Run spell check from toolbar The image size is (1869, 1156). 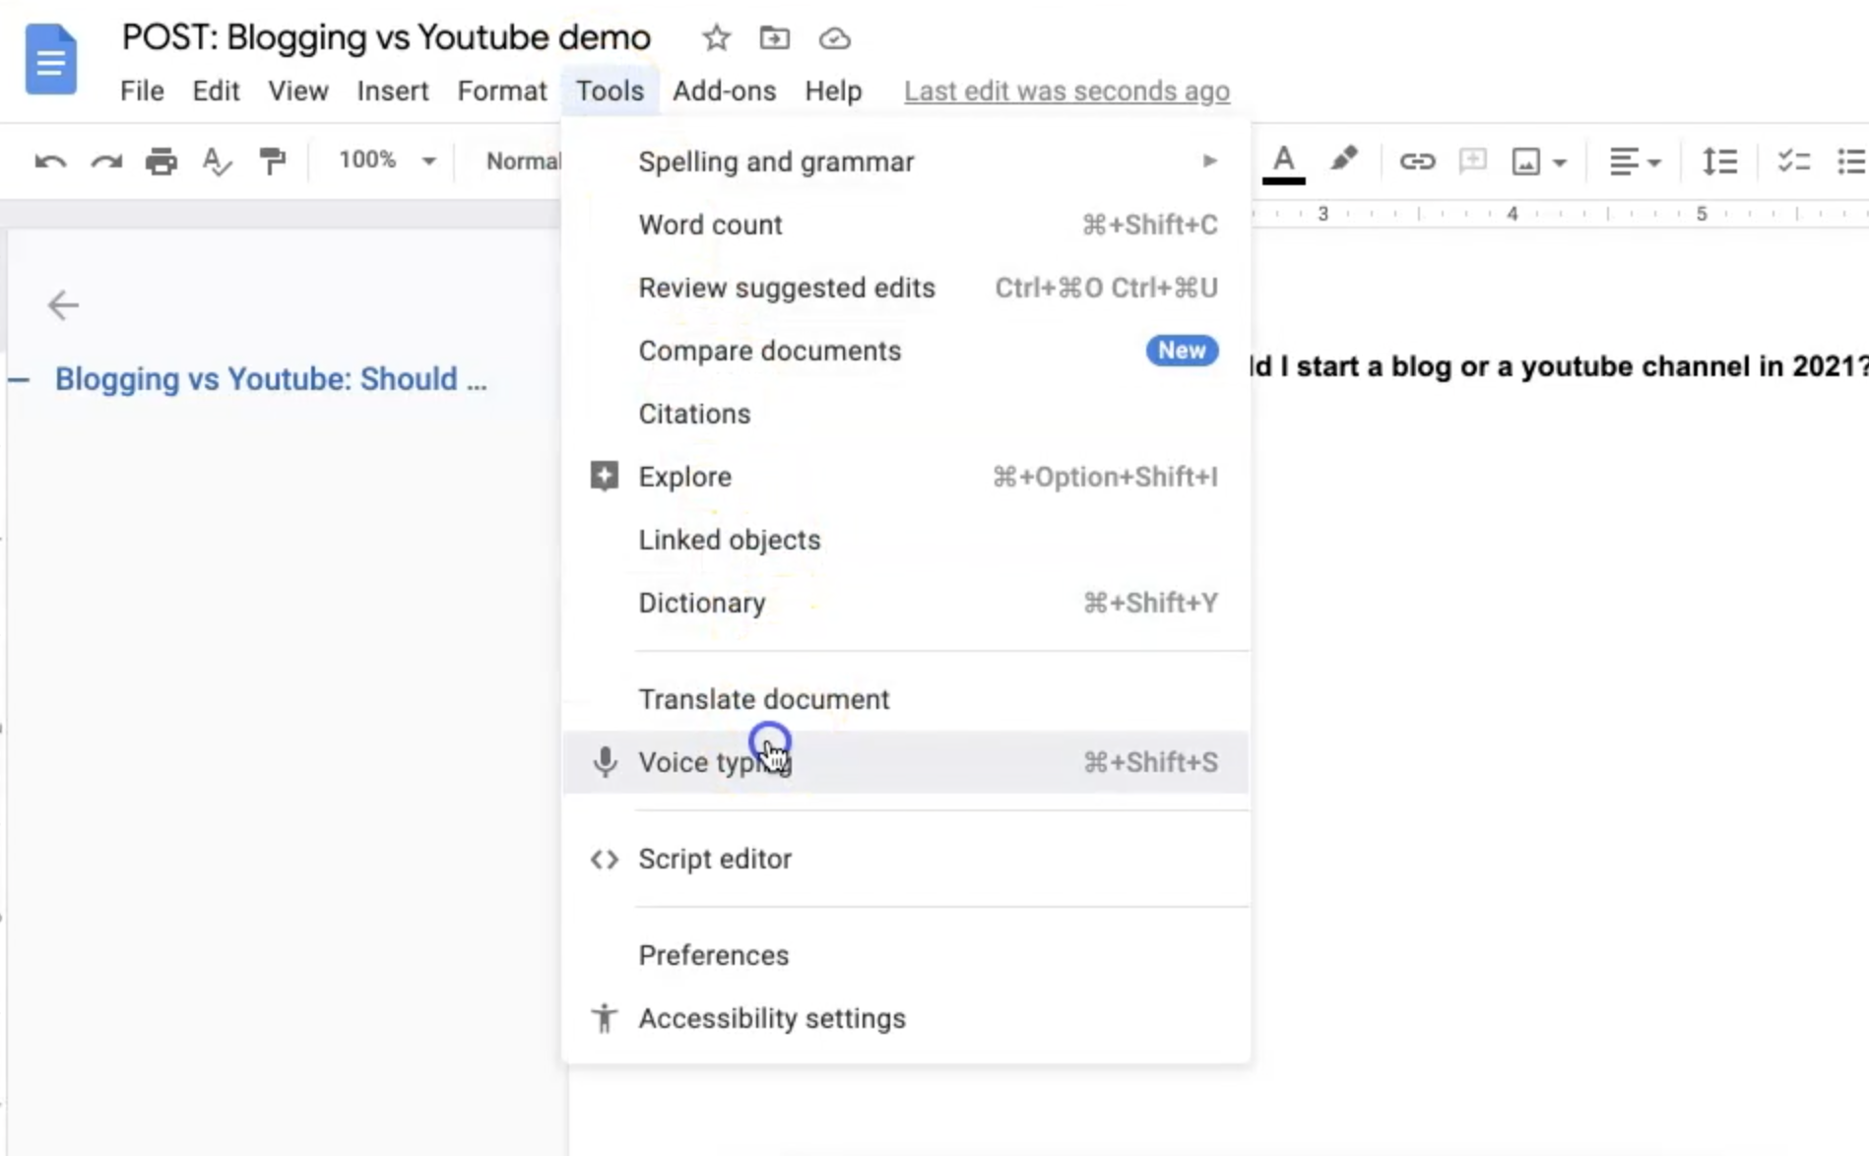pyautogui.click(x=217, y=161)
